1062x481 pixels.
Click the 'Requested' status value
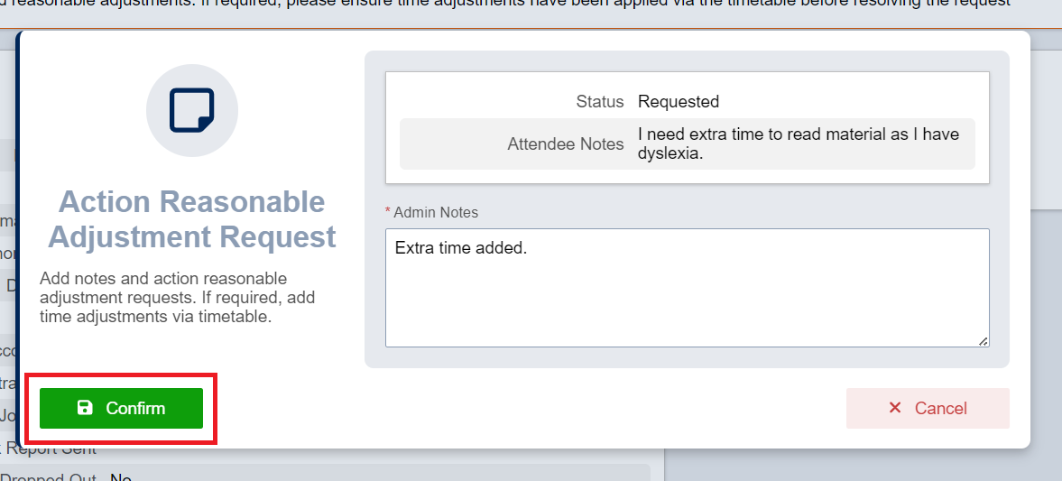click(x=678, y=102)
